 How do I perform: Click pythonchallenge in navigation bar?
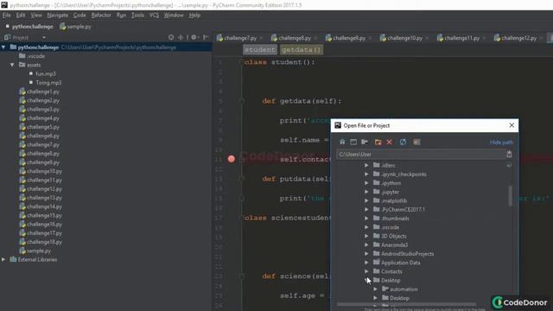click(x=33, y=27)
